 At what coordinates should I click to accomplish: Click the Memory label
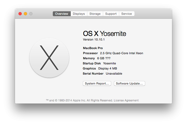(x=89, y=58)
